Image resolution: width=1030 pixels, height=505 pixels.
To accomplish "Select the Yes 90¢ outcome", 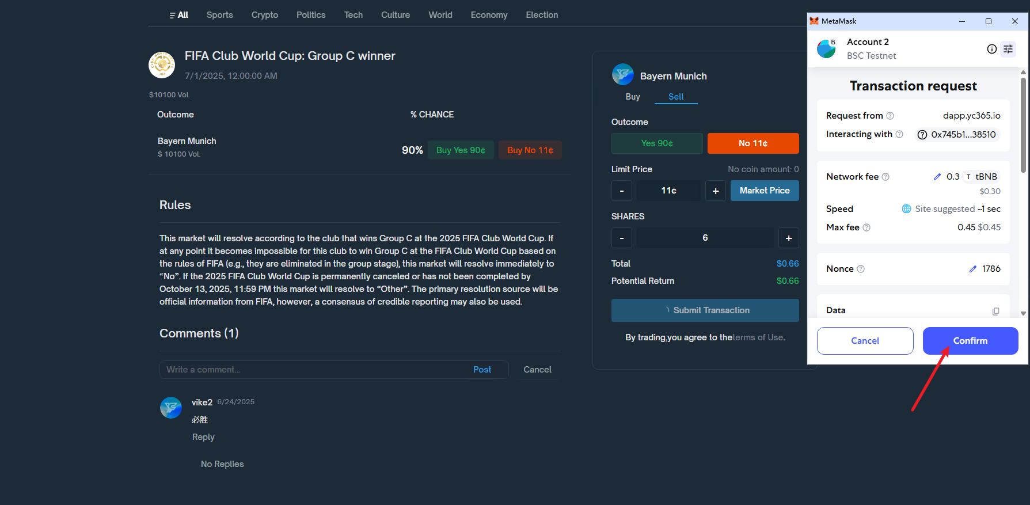I will click(x=657, y=143).
